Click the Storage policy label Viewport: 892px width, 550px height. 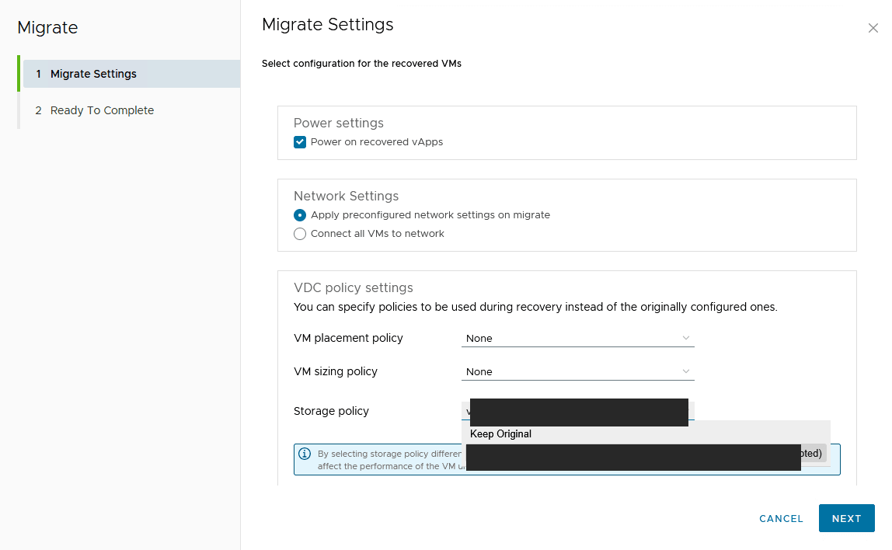[x=331, y=411]
